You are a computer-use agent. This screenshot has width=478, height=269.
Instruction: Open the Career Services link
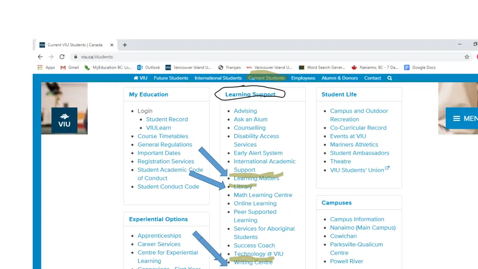click(x=159, y=244)
